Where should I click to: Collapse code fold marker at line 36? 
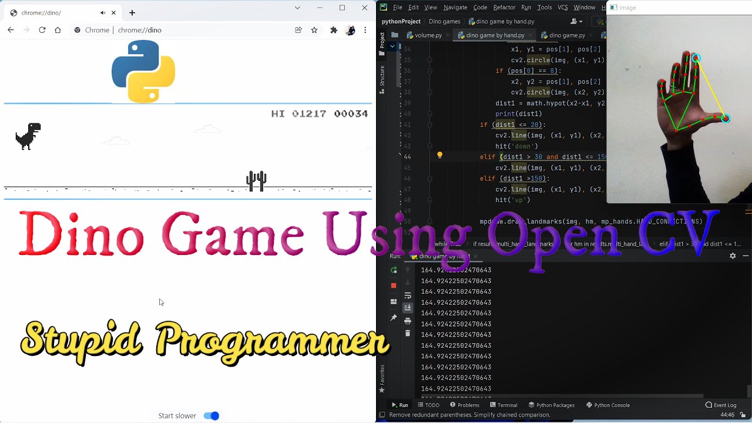click(429, 71)
